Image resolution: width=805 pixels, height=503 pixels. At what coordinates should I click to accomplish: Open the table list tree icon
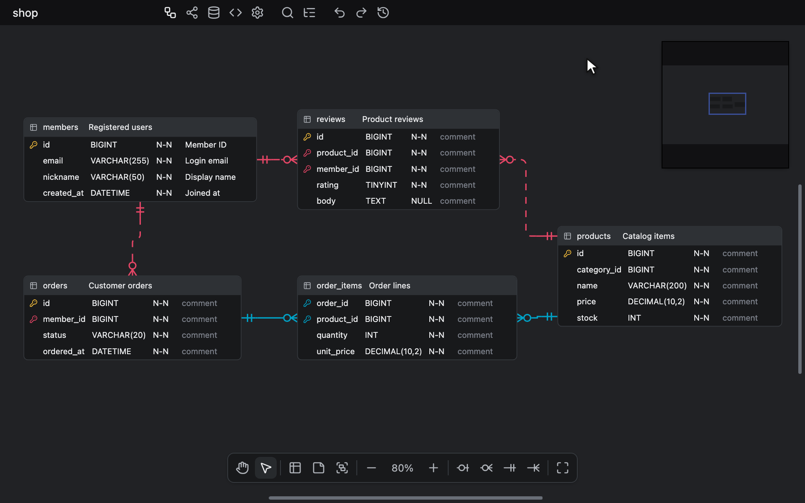point(309,13)
